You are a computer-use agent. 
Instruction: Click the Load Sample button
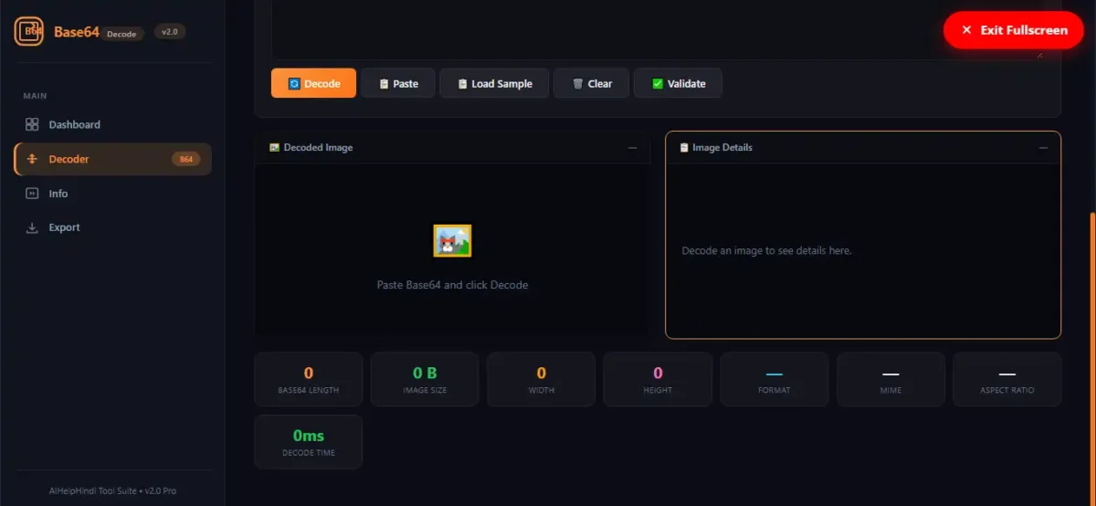coord(494,83)
